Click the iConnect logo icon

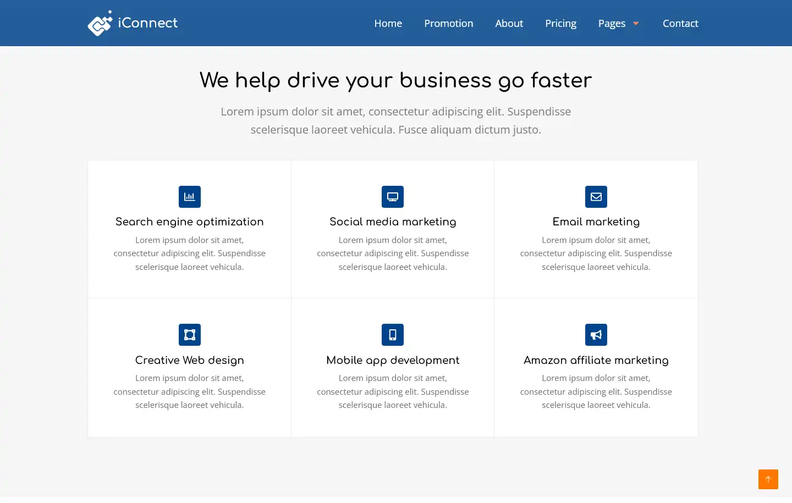(x=100, y=24)
